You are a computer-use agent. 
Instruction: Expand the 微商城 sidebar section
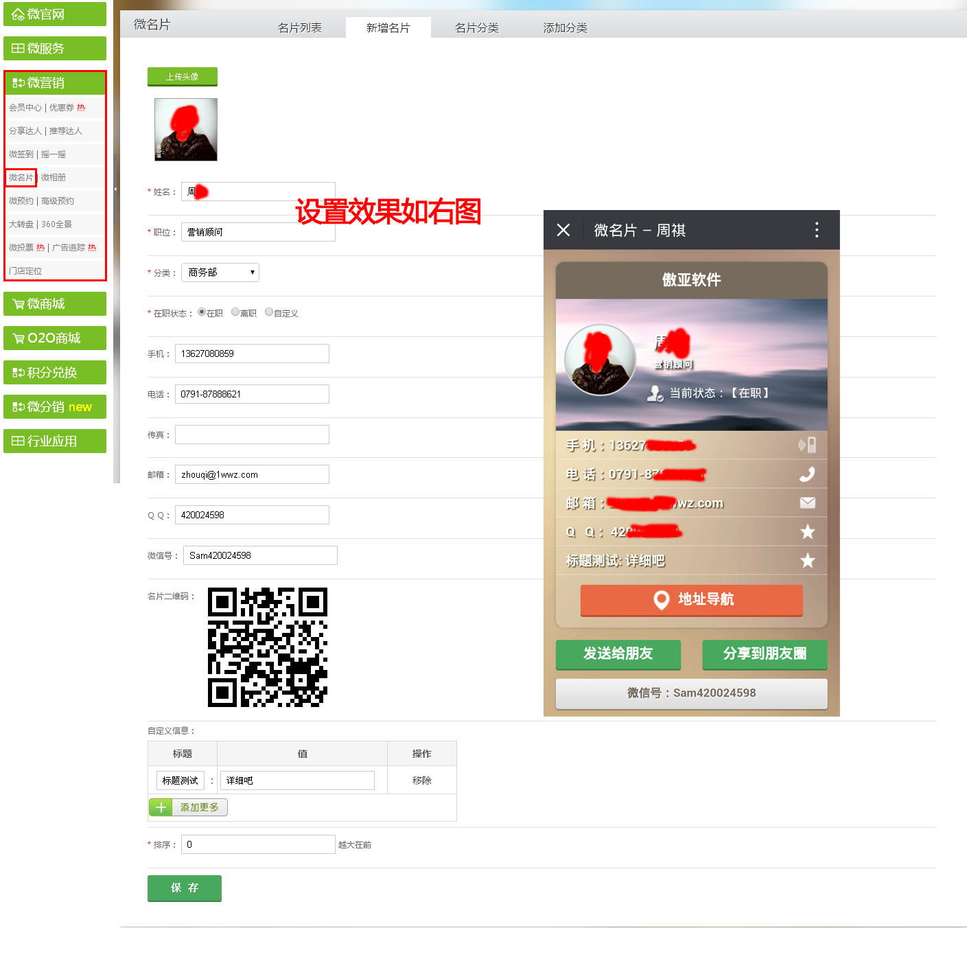click(x=55, y=304)
